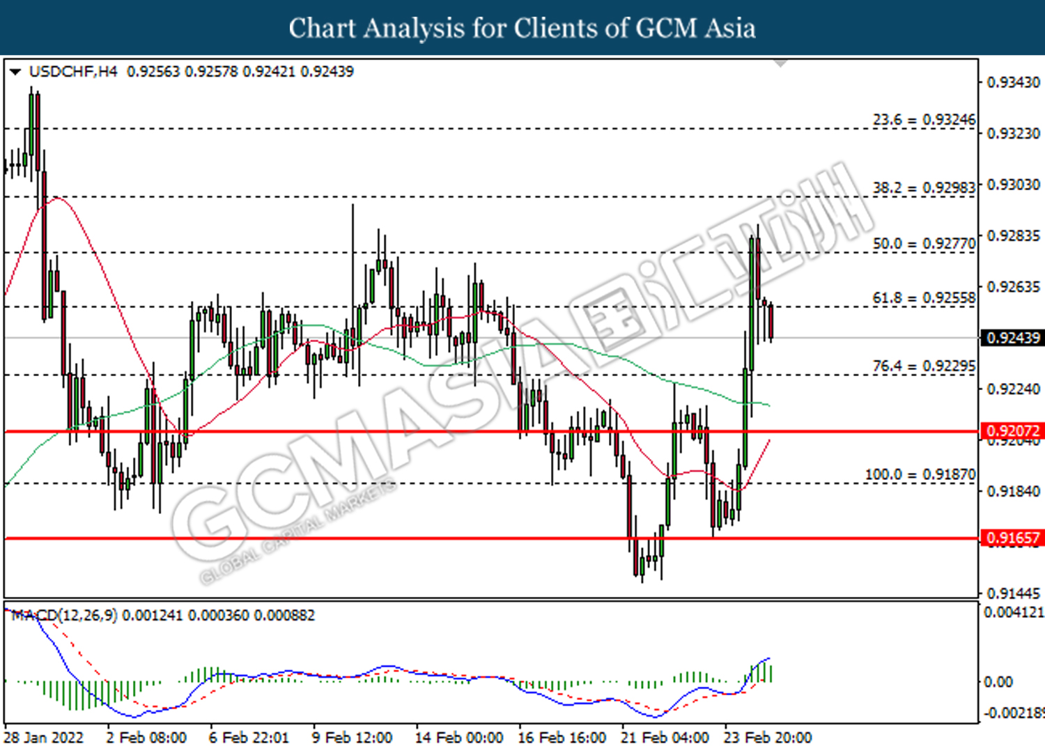The width and height of the screenshot is (1045, 746).
Task: Click the Chart Analysis for Clients header title
Action: coord(522,28)
